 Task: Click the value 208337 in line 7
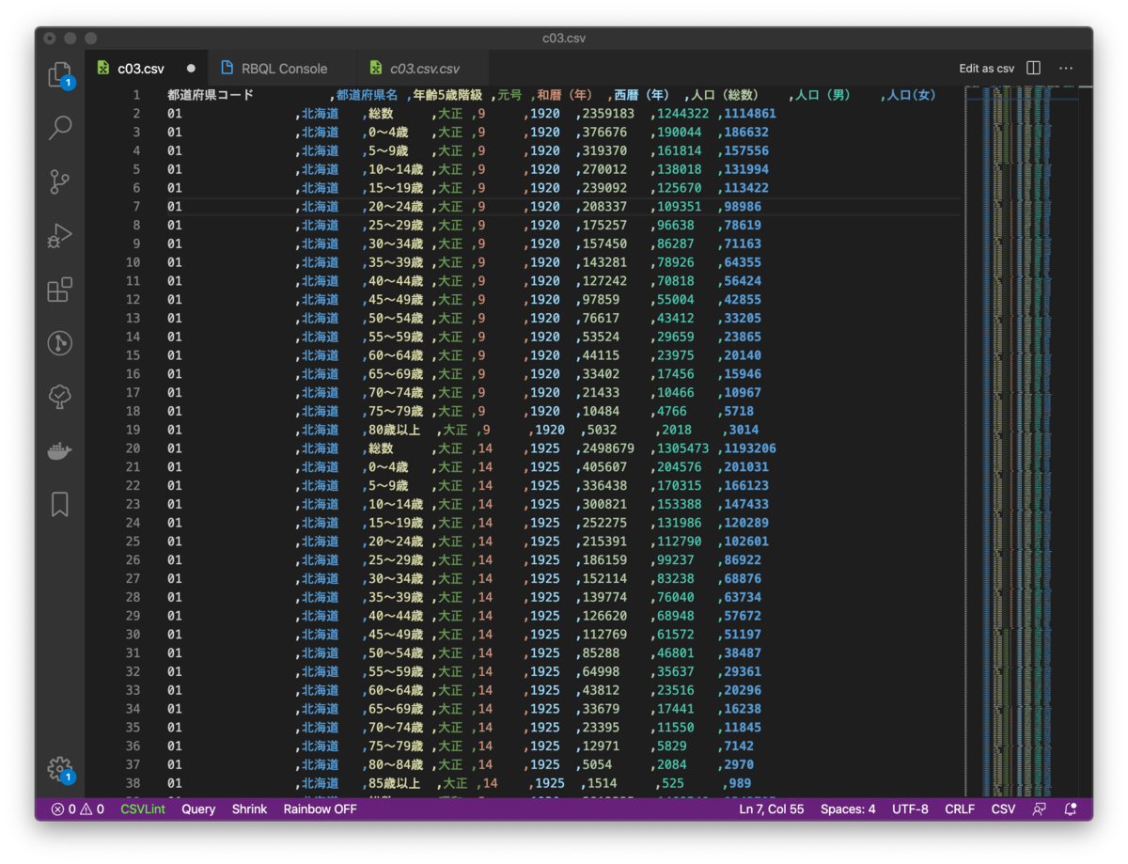coord(605,207)
